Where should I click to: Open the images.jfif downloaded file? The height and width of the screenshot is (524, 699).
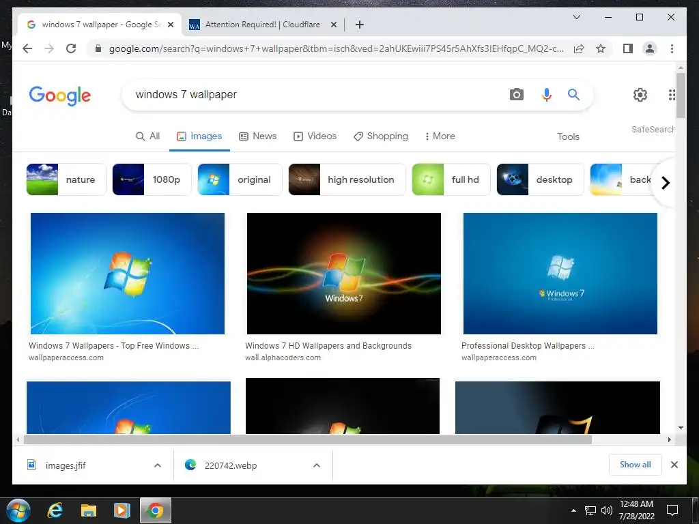[x=65, y=465]
